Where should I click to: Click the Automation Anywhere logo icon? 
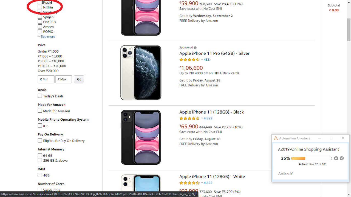click(x=276, y=138)
